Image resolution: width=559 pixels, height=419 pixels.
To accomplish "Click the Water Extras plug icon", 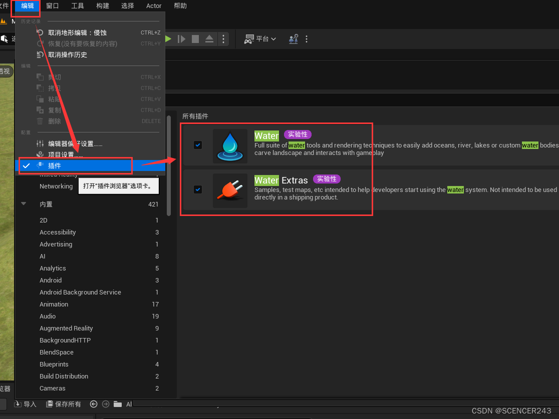I will (230, 190).
